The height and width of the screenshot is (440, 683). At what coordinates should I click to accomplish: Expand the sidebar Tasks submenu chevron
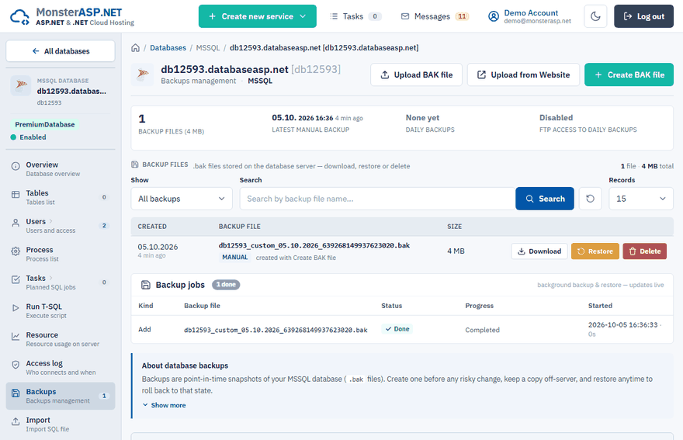pos(50,278)
